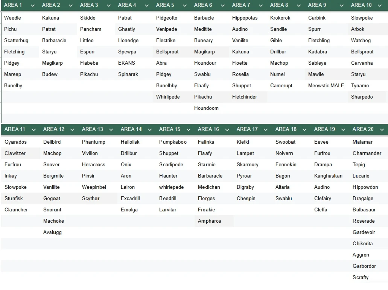Click the AREA 18 header label
The image size is (388, 290).
286,129
